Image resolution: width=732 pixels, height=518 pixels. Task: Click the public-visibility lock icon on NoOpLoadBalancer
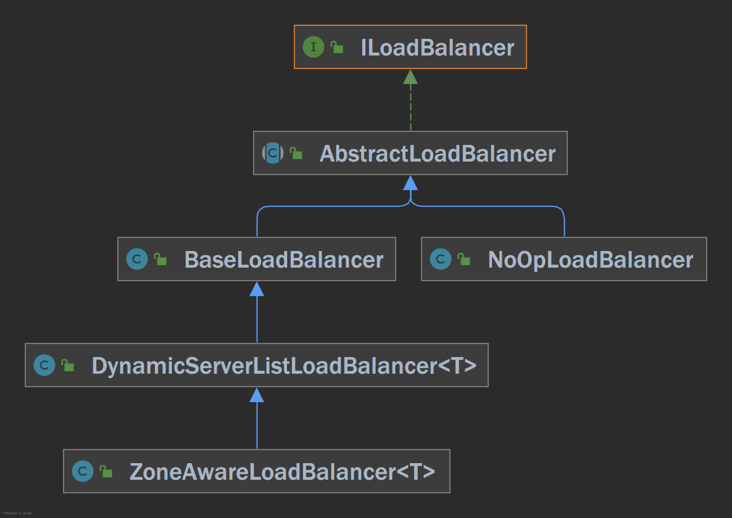(x=464, y=259)
